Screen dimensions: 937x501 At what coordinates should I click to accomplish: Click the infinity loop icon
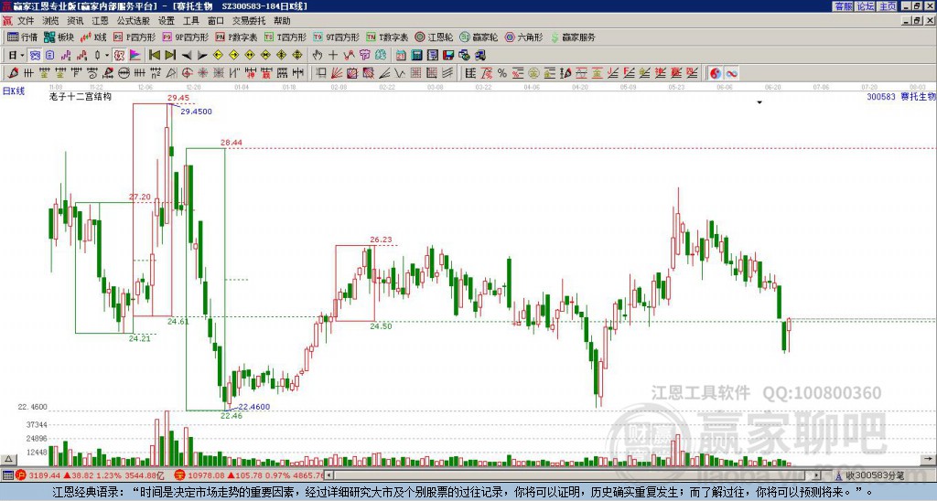tap(731, 73)
